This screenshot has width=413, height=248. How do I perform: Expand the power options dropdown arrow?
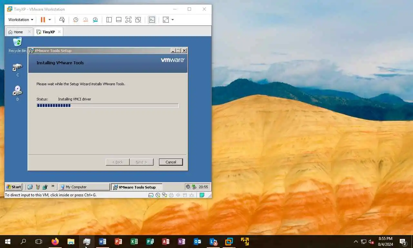(50, 20)
